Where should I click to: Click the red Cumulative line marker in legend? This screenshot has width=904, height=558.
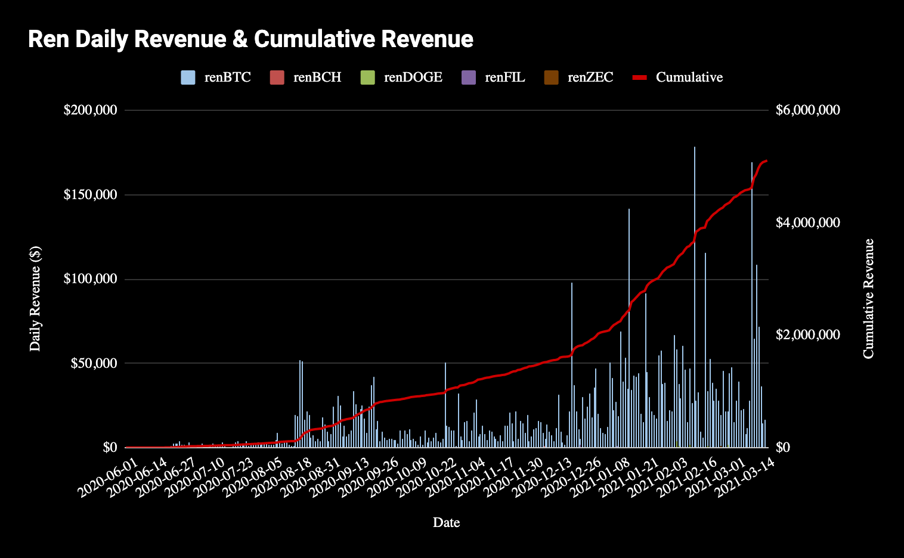(x=639, y=77)
